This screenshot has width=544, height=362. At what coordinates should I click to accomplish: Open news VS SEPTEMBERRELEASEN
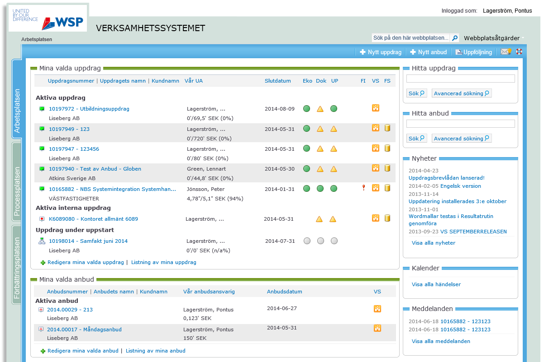(473, 232)
